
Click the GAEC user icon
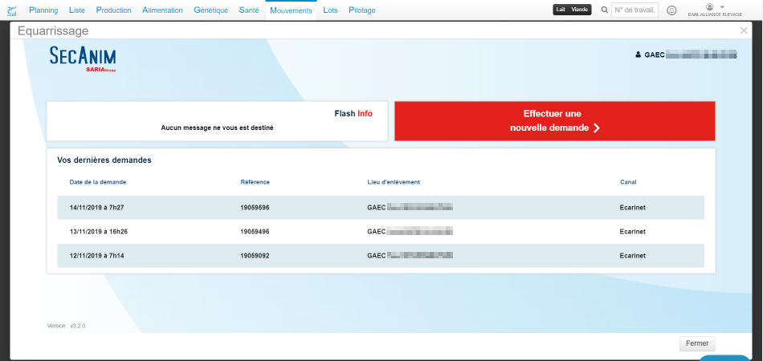click(x=638, y=55)
